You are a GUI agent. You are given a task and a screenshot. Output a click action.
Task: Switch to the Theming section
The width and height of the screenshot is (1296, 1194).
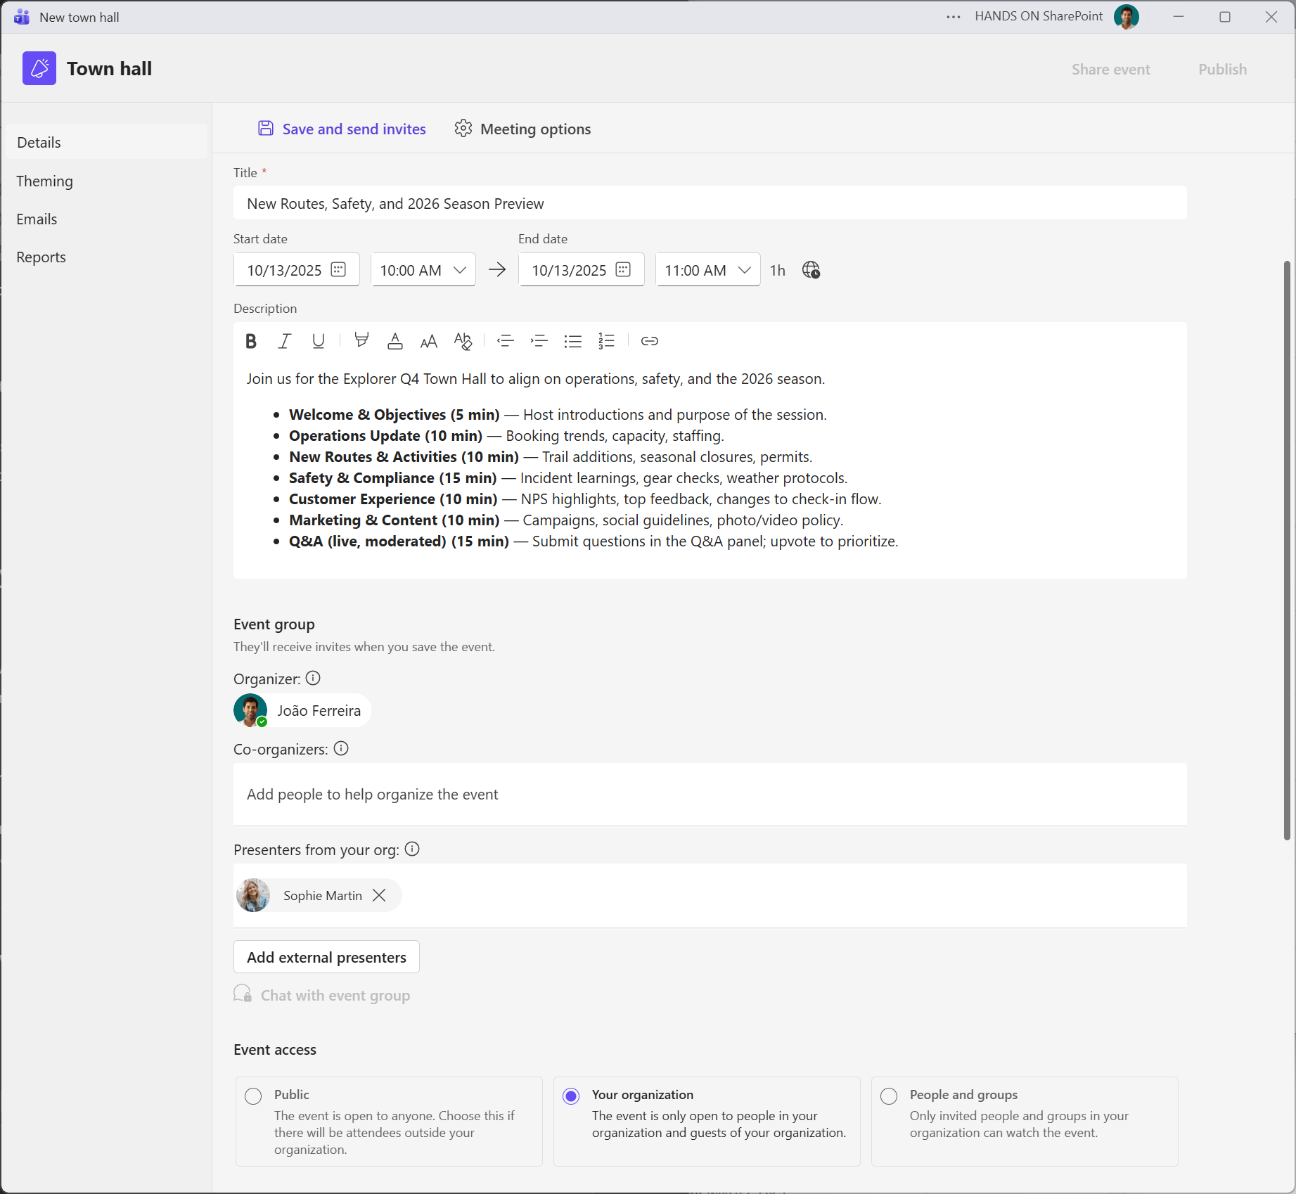click(x=45, y=181)
